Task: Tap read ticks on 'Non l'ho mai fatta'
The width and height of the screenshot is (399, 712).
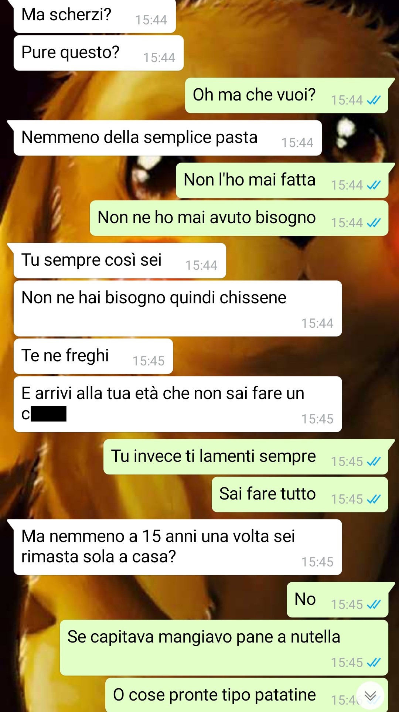Action: [374, 185]
